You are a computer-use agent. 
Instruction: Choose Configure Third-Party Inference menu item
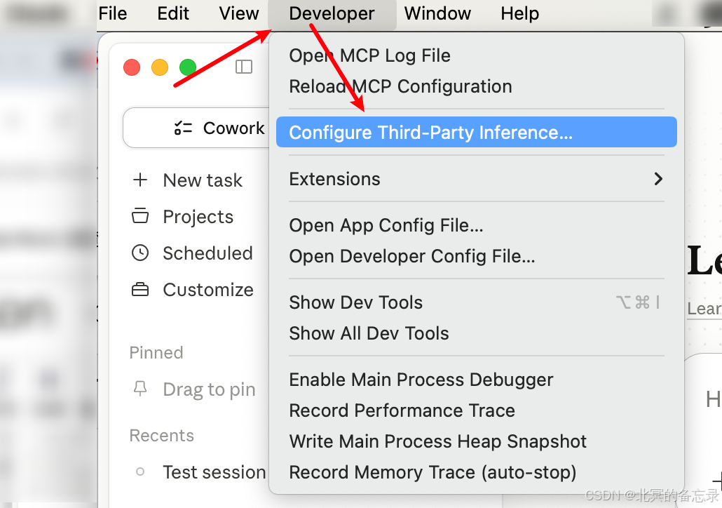click(x=476, y=133)
